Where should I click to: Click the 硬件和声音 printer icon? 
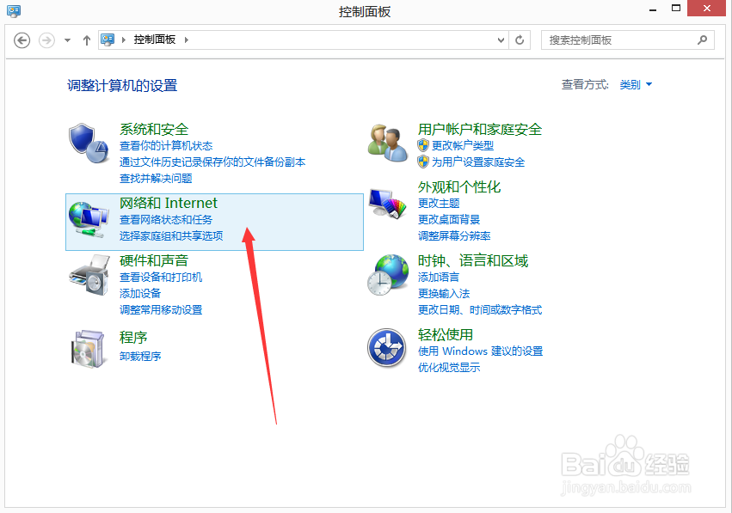coord(87,275)
